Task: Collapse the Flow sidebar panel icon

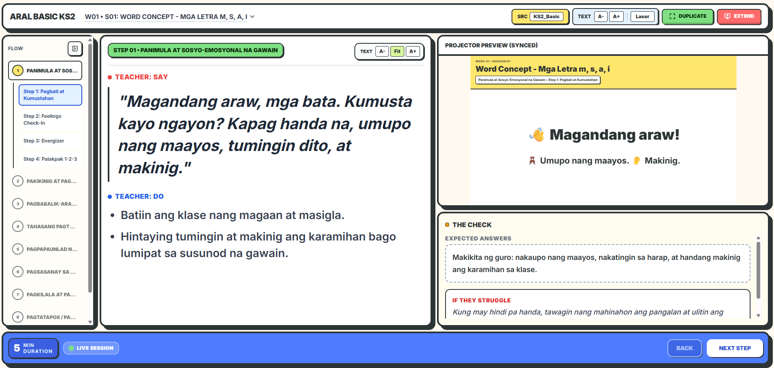Action: [75, 49]
